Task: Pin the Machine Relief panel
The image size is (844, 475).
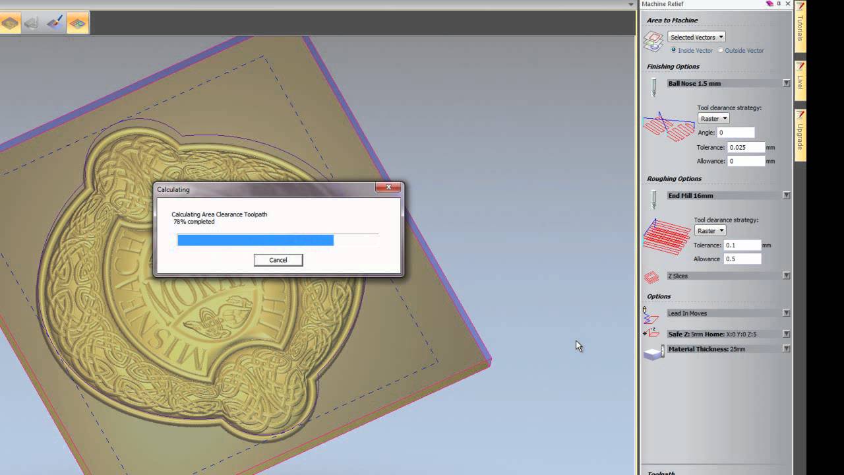Action: coord(779,4)
